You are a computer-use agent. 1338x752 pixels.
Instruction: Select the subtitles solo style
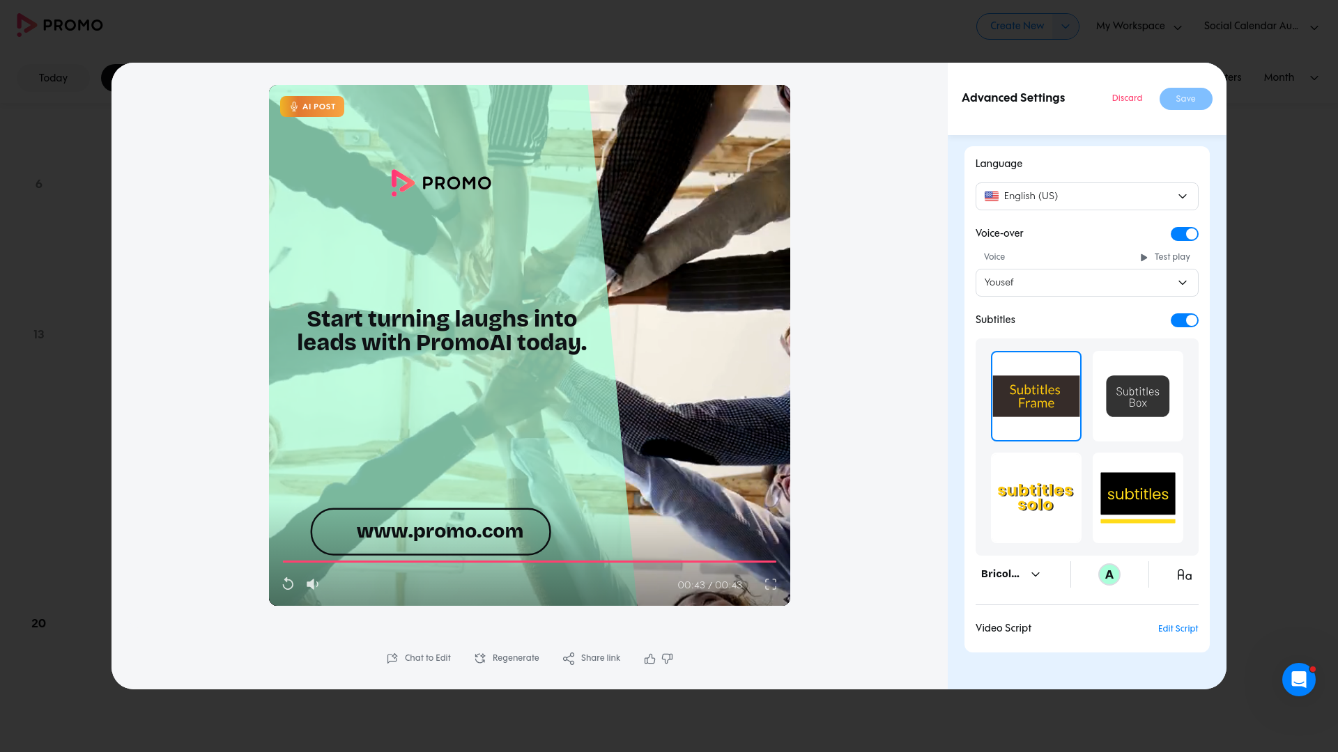click(1036, 497)
